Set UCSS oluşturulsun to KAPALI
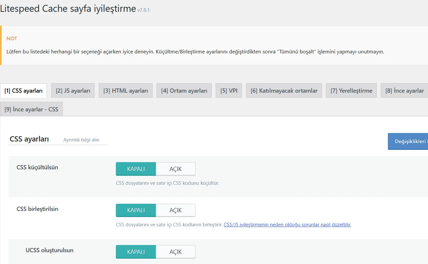The width and height of the screenshot is (428, 264). click(136, 252)
